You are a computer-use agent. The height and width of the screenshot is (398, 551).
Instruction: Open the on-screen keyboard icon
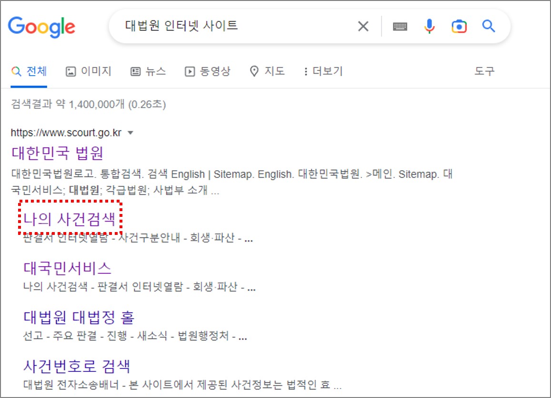(x=400, y=26)
